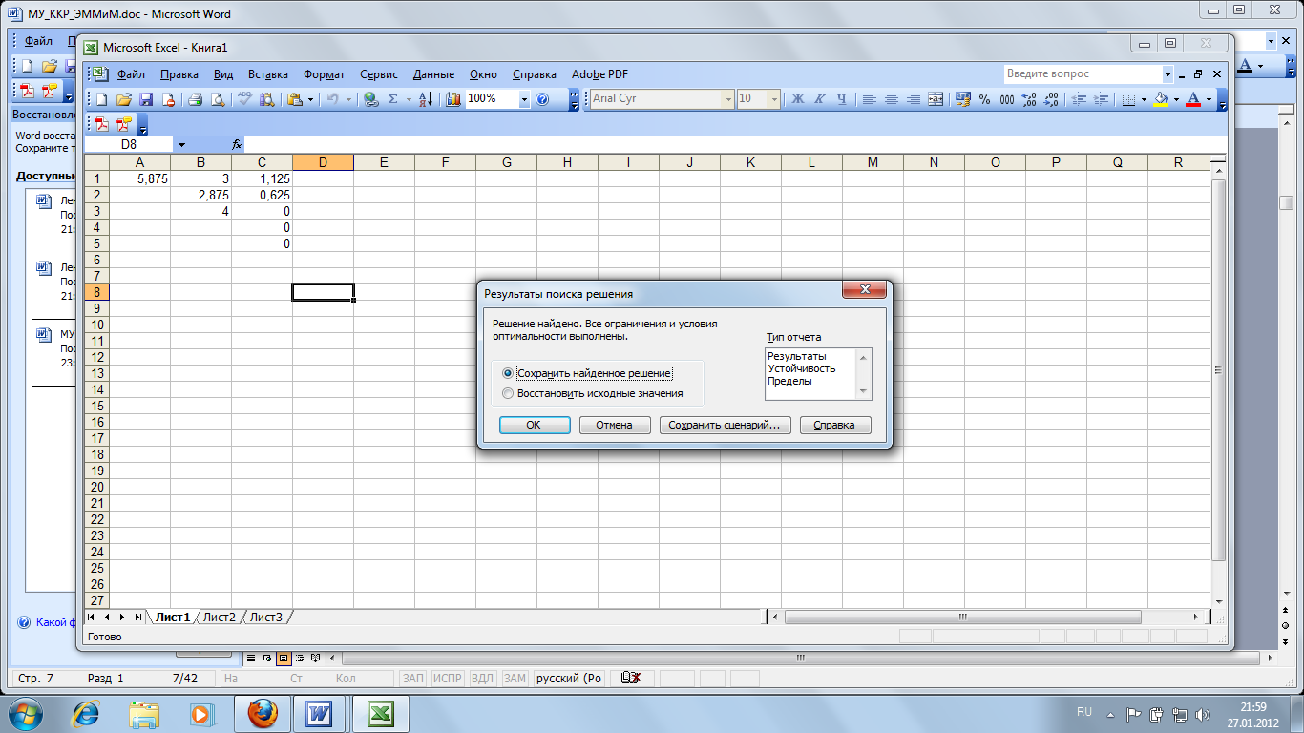Click the Decrease Indent icon
1304x733 pixels.
tap(1080, 99)
